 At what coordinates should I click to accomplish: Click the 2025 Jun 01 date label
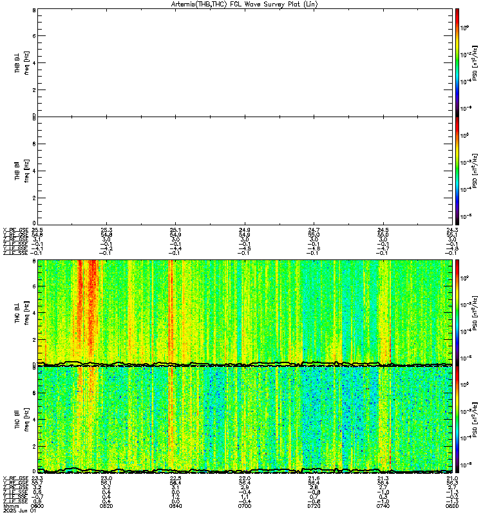point(16,510)
